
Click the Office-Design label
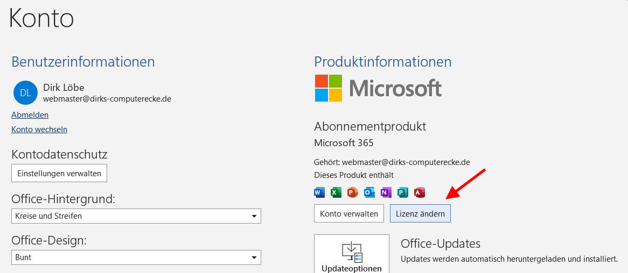(x=49, y=240)
